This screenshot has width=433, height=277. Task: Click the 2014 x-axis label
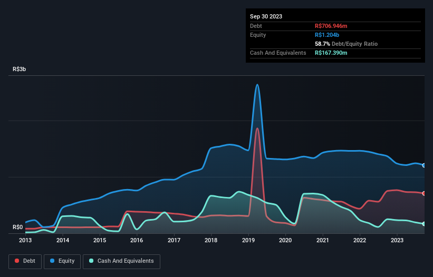tap(63, 240)
